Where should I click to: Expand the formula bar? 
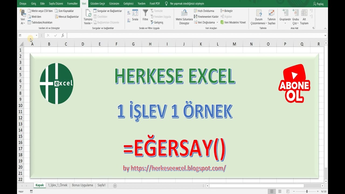pyautogui.click(x=325, y=35)
